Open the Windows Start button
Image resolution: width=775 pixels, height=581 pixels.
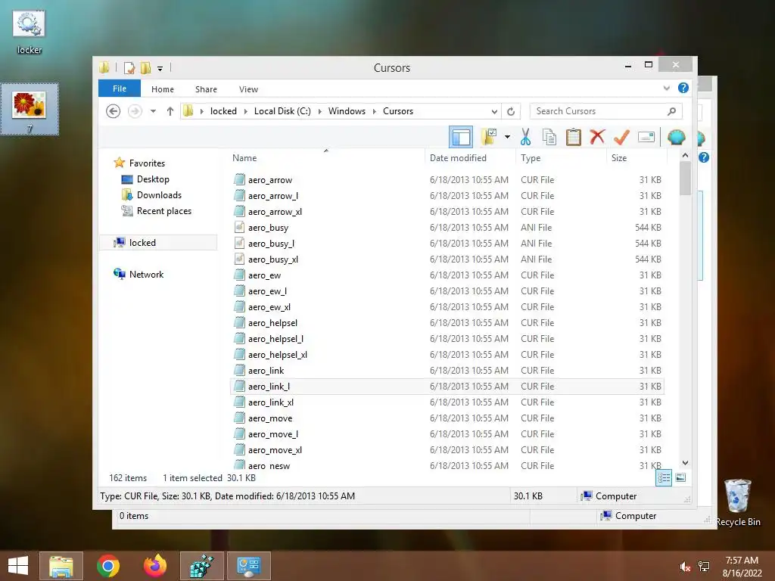click(18, 566)
